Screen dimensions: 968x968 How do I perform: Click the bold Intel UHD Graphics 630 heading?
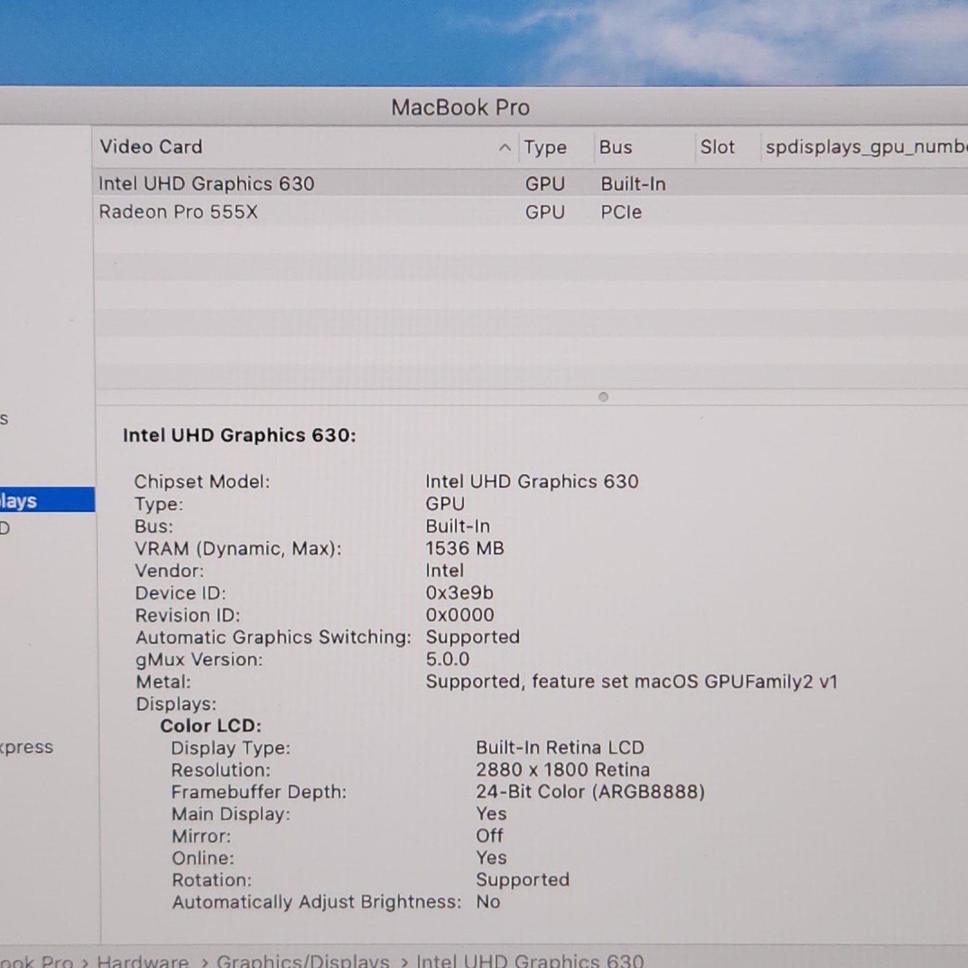click(x=239, y=435)
